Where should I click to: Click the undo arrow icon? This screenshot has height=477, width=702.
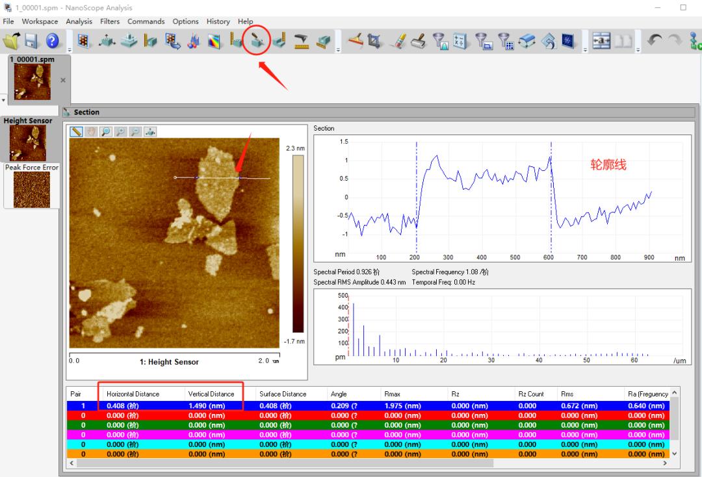click(x=655, y=42)
